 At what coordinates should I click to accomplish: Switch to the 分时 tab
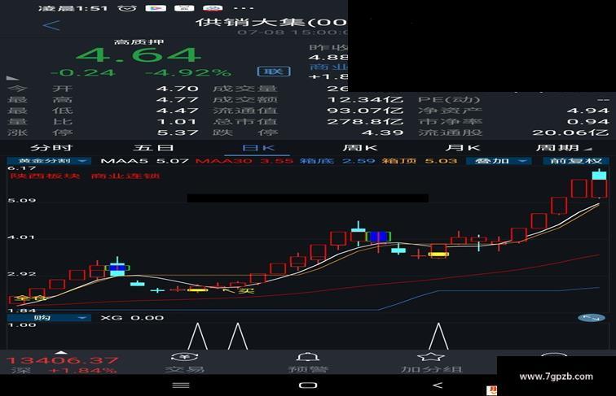pyautogui.click(x=51, y=148)
